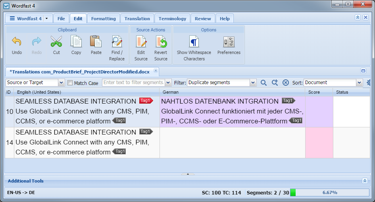The image size is (375, 202).
Task: Click gear icon beside Sort dropdown
Action: coord(369,83)
